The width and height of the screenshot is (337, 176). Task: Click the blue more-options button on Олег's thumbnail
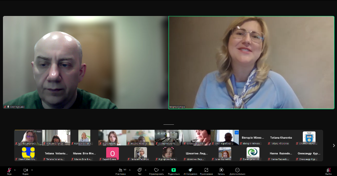point(236,132)
